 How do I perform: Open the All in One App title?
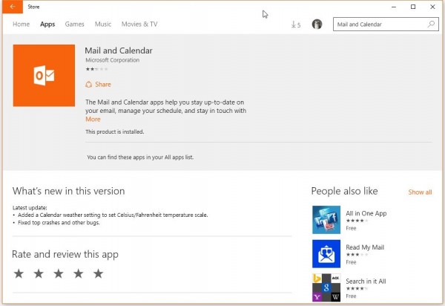[366, 213]
